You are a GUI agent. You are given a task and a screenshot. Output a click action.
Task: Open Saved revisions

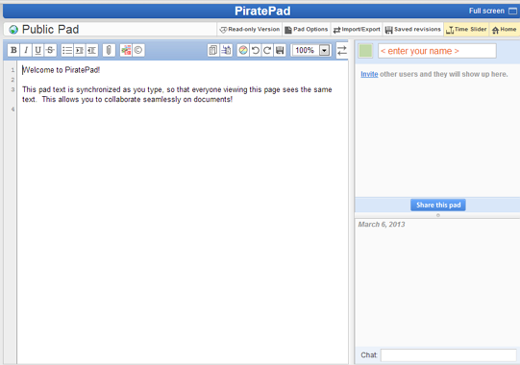(413, 30)
